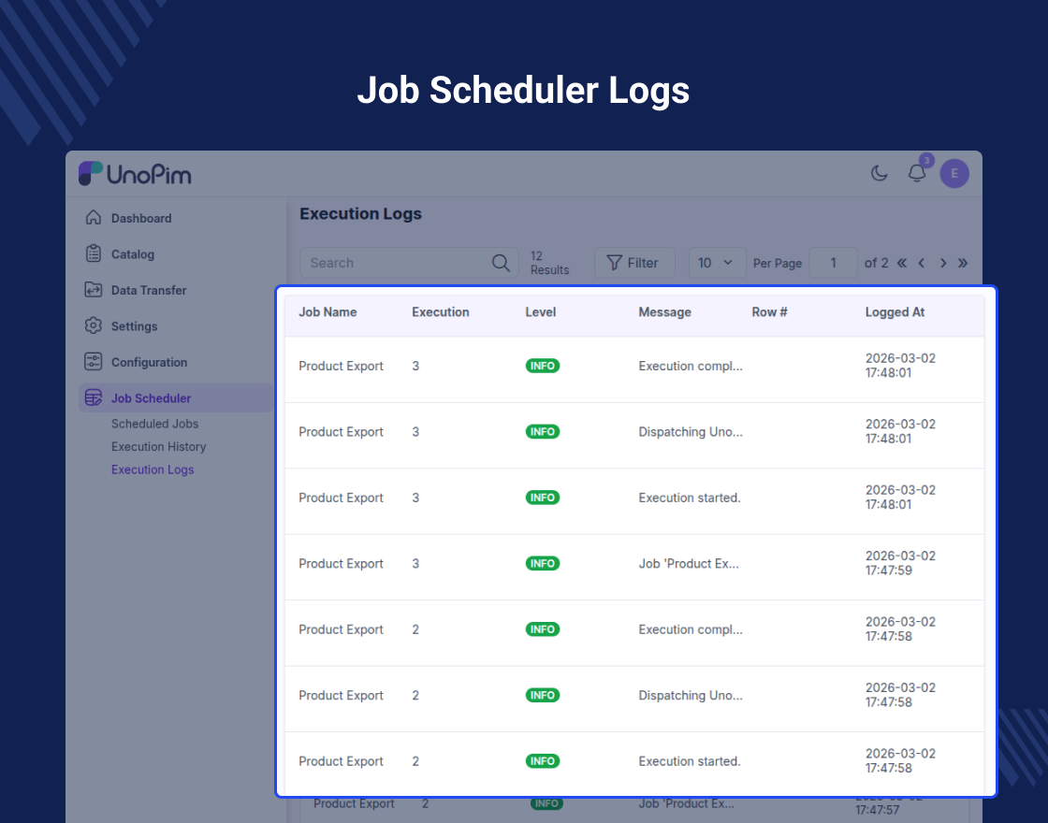Open the Dashboard home icon
This screenshot has width=1048, height=823.
tap(93, 218)
